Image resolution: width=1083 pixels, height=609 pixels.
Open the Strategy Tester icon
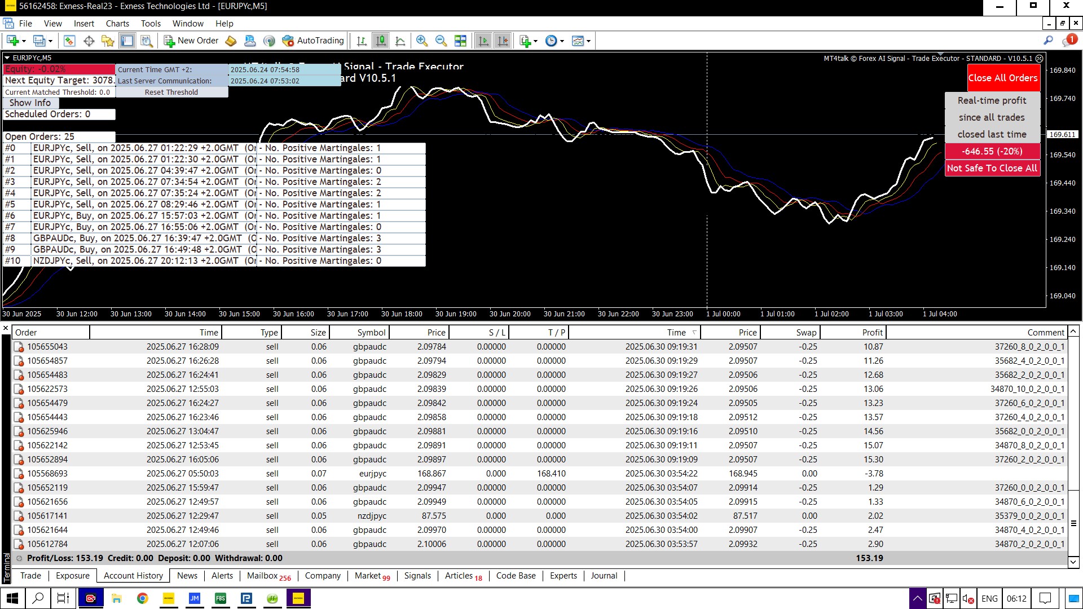(x=147, y=41)
